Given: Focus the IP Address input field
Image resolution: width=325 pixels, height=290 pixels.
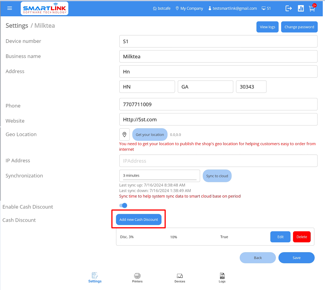Looking at the screenshot, I should 218,161.
